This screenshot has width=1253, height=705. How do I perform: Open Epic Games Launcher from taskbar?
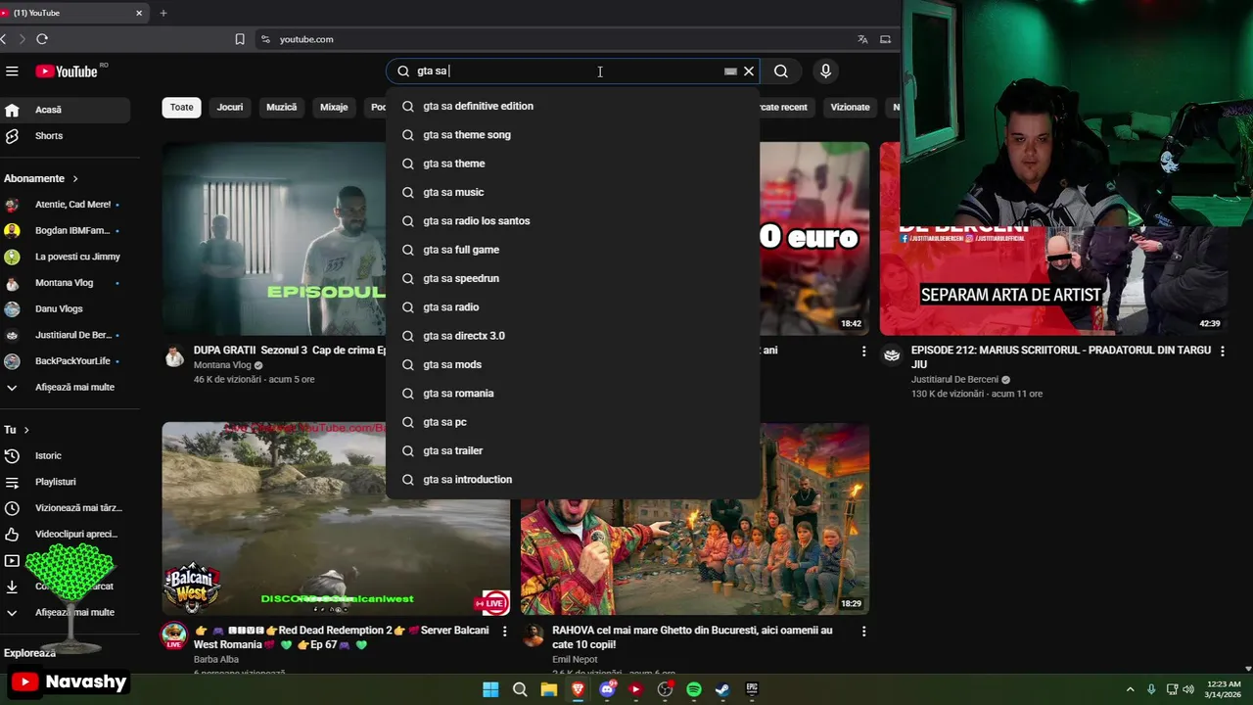pyautogui.click(x=752, y=689)
